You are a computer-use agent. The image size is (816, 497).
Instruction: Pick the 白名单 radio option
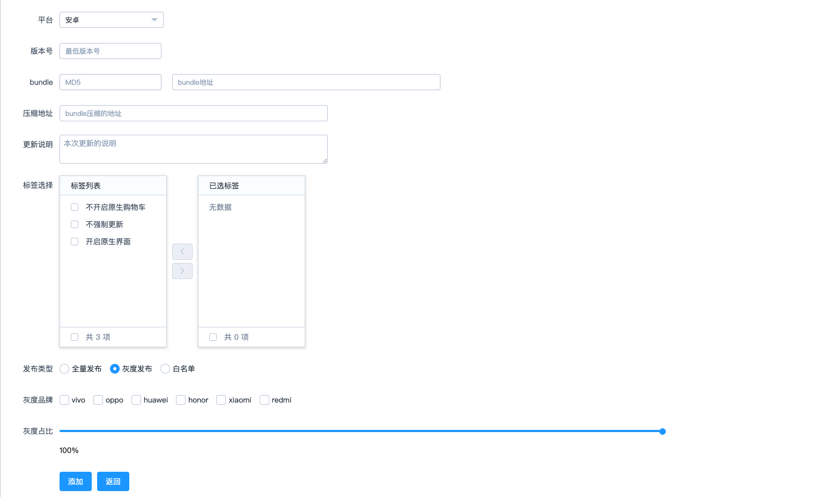(x=165, y=369)
